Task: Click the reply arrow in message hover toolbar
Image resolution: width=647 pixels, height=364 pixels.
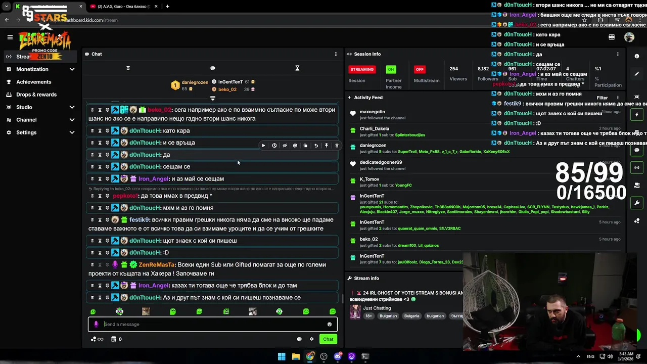Action: [316, 146]
